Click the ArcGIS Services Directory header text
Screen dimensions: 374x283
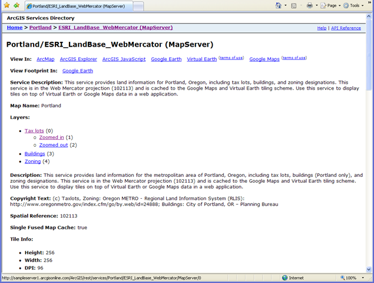41,18
